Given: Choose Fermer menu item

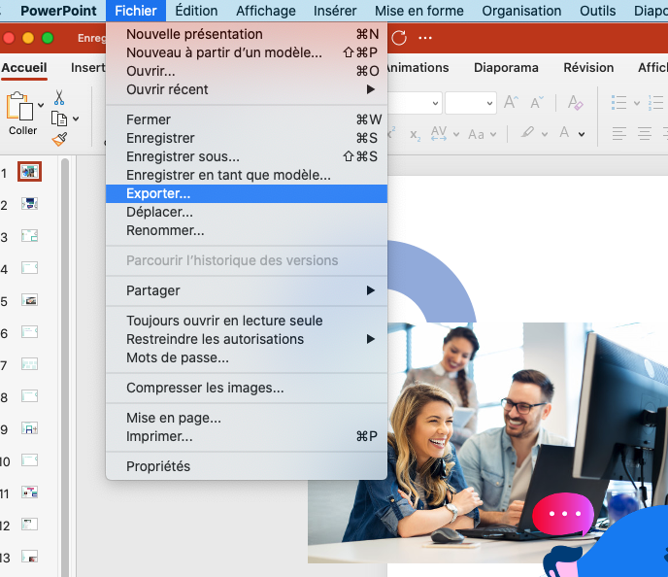Looking at the screenshot, I should (247, 119).
